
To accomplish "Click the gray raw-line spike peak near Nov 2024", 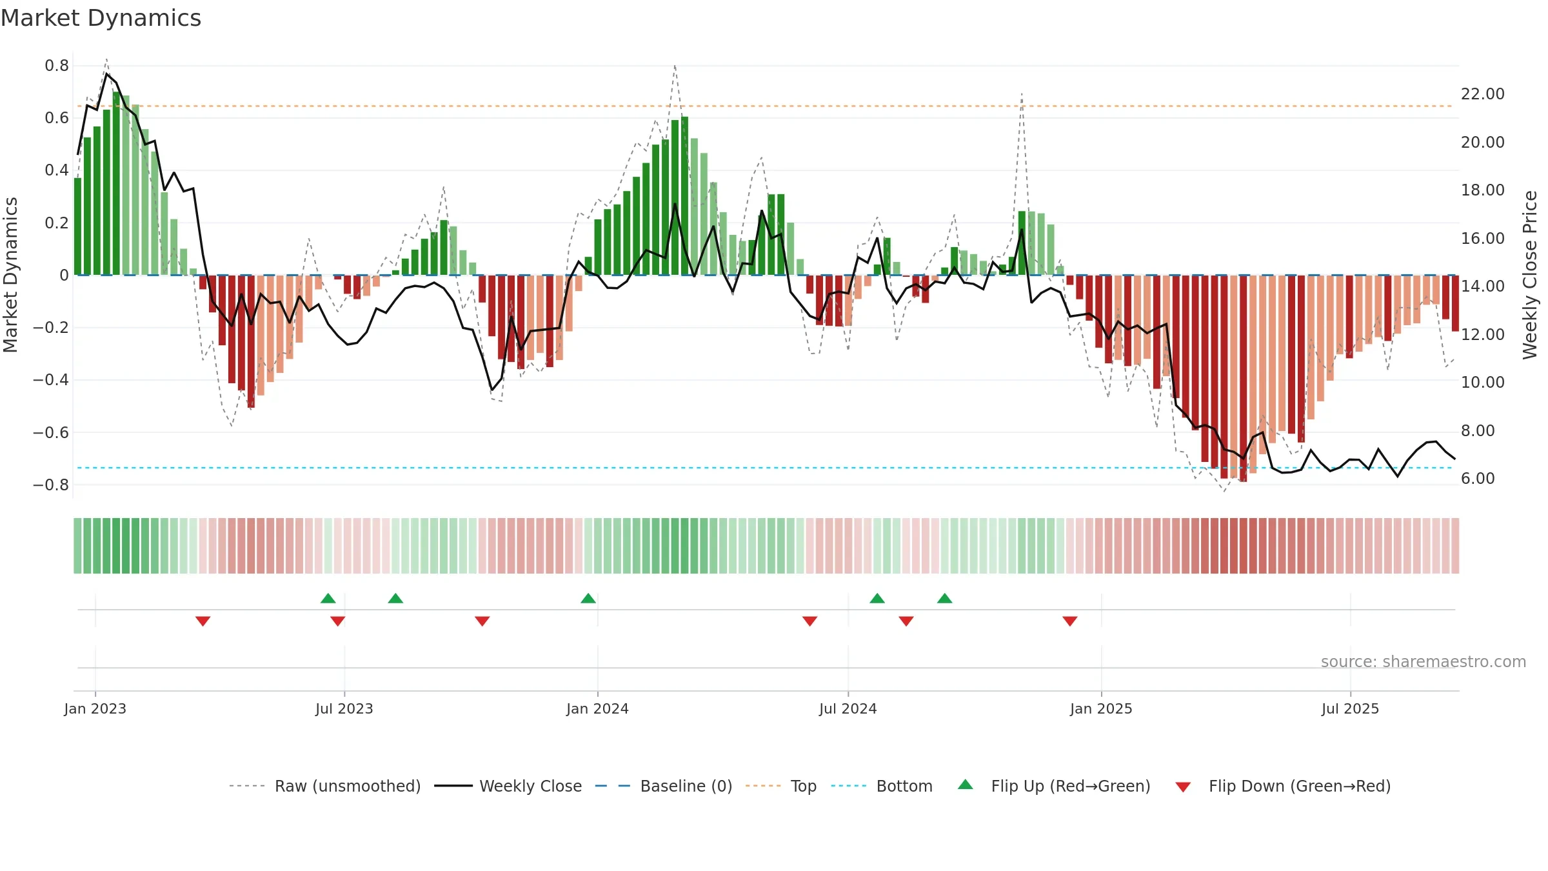I will [1022, 95].
